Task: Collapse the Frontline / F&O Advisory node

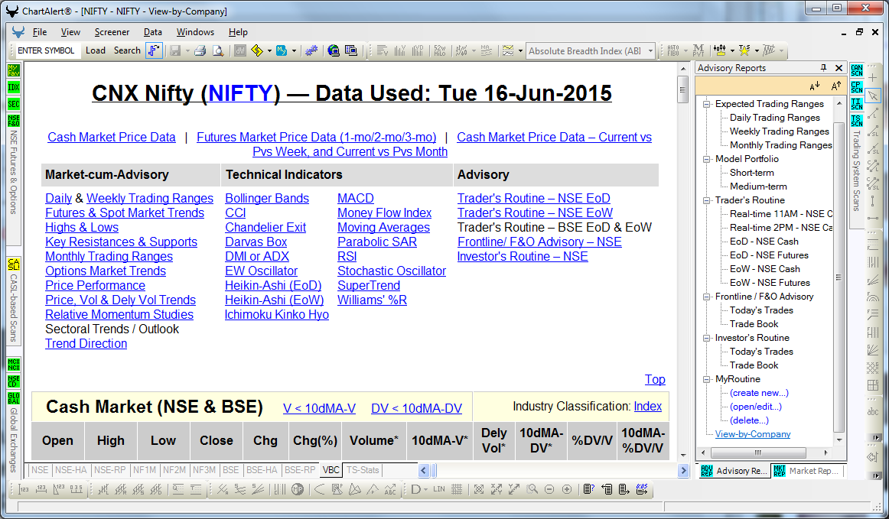Action: tap(706, 297)
